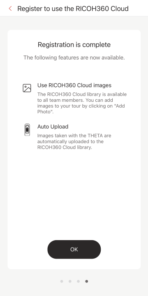148x296 pixels.
Task: Click the 'Use RICOH360 Cloud images' title
Action: point(74,85)
